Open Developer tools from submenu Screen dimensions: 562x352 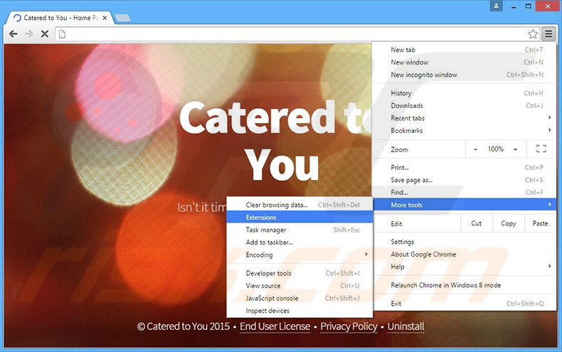300,273
